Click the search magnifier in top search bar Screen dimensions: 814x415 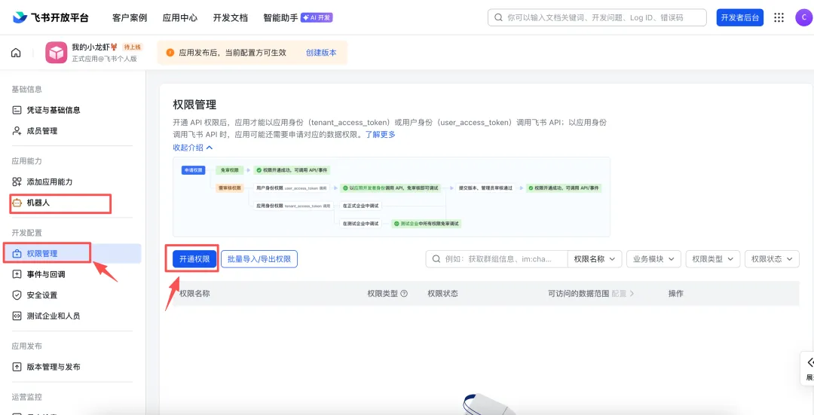[498, 17]
